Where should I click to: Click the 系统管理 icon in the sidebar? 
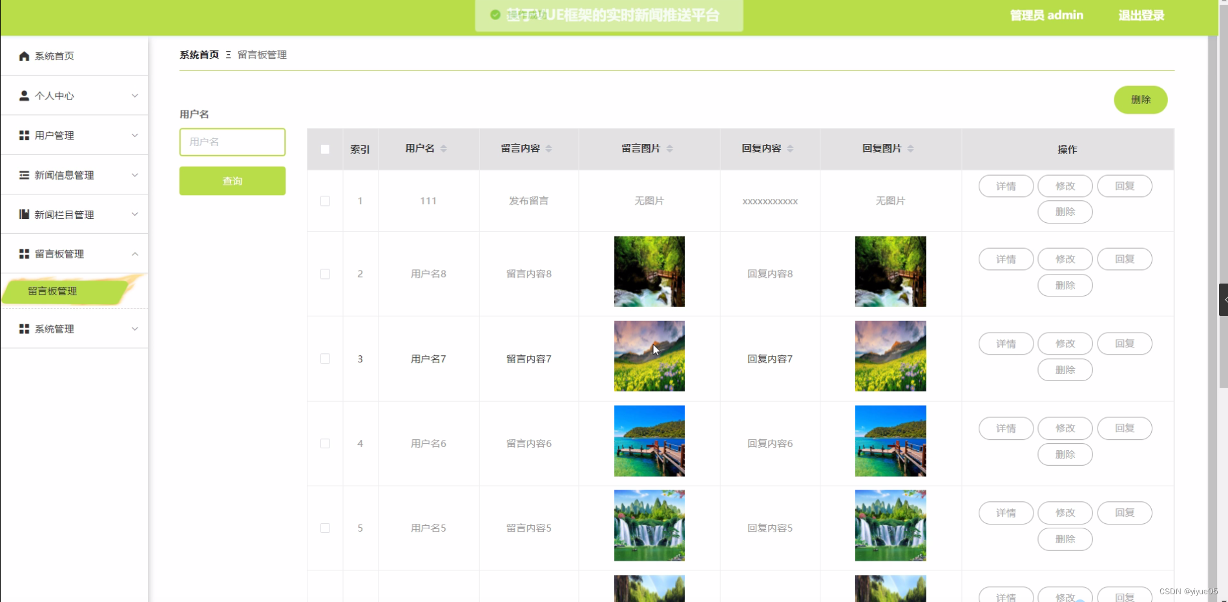[24, 329]
